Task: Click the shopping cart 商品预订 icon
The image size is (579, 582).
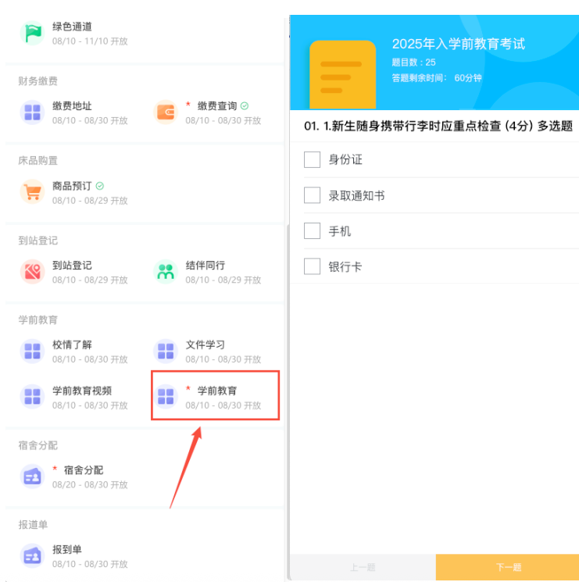Action: pyautogui.click(x=32, y=192)
